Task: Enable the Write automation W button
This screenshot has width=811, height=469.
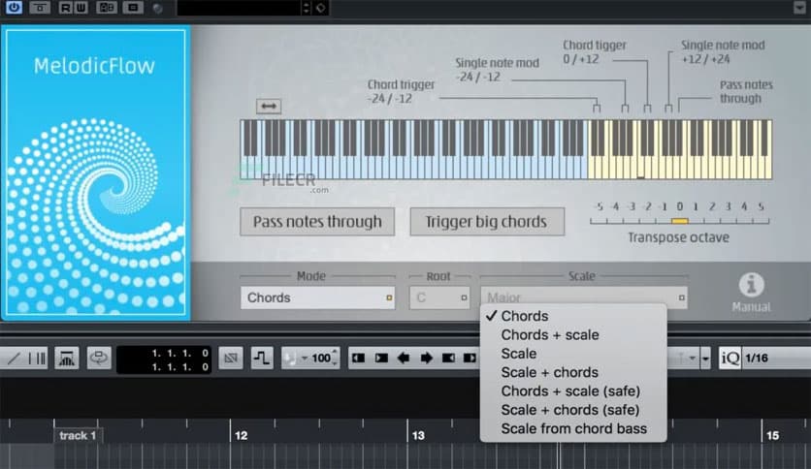Action: coord(81,7)
